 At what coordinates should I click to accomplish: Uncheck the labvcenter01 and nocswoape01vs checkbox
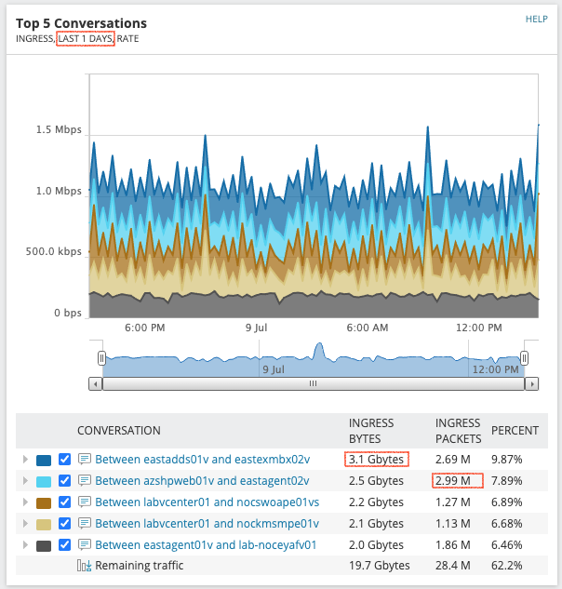pyautogui.click(x=64, y=502)
